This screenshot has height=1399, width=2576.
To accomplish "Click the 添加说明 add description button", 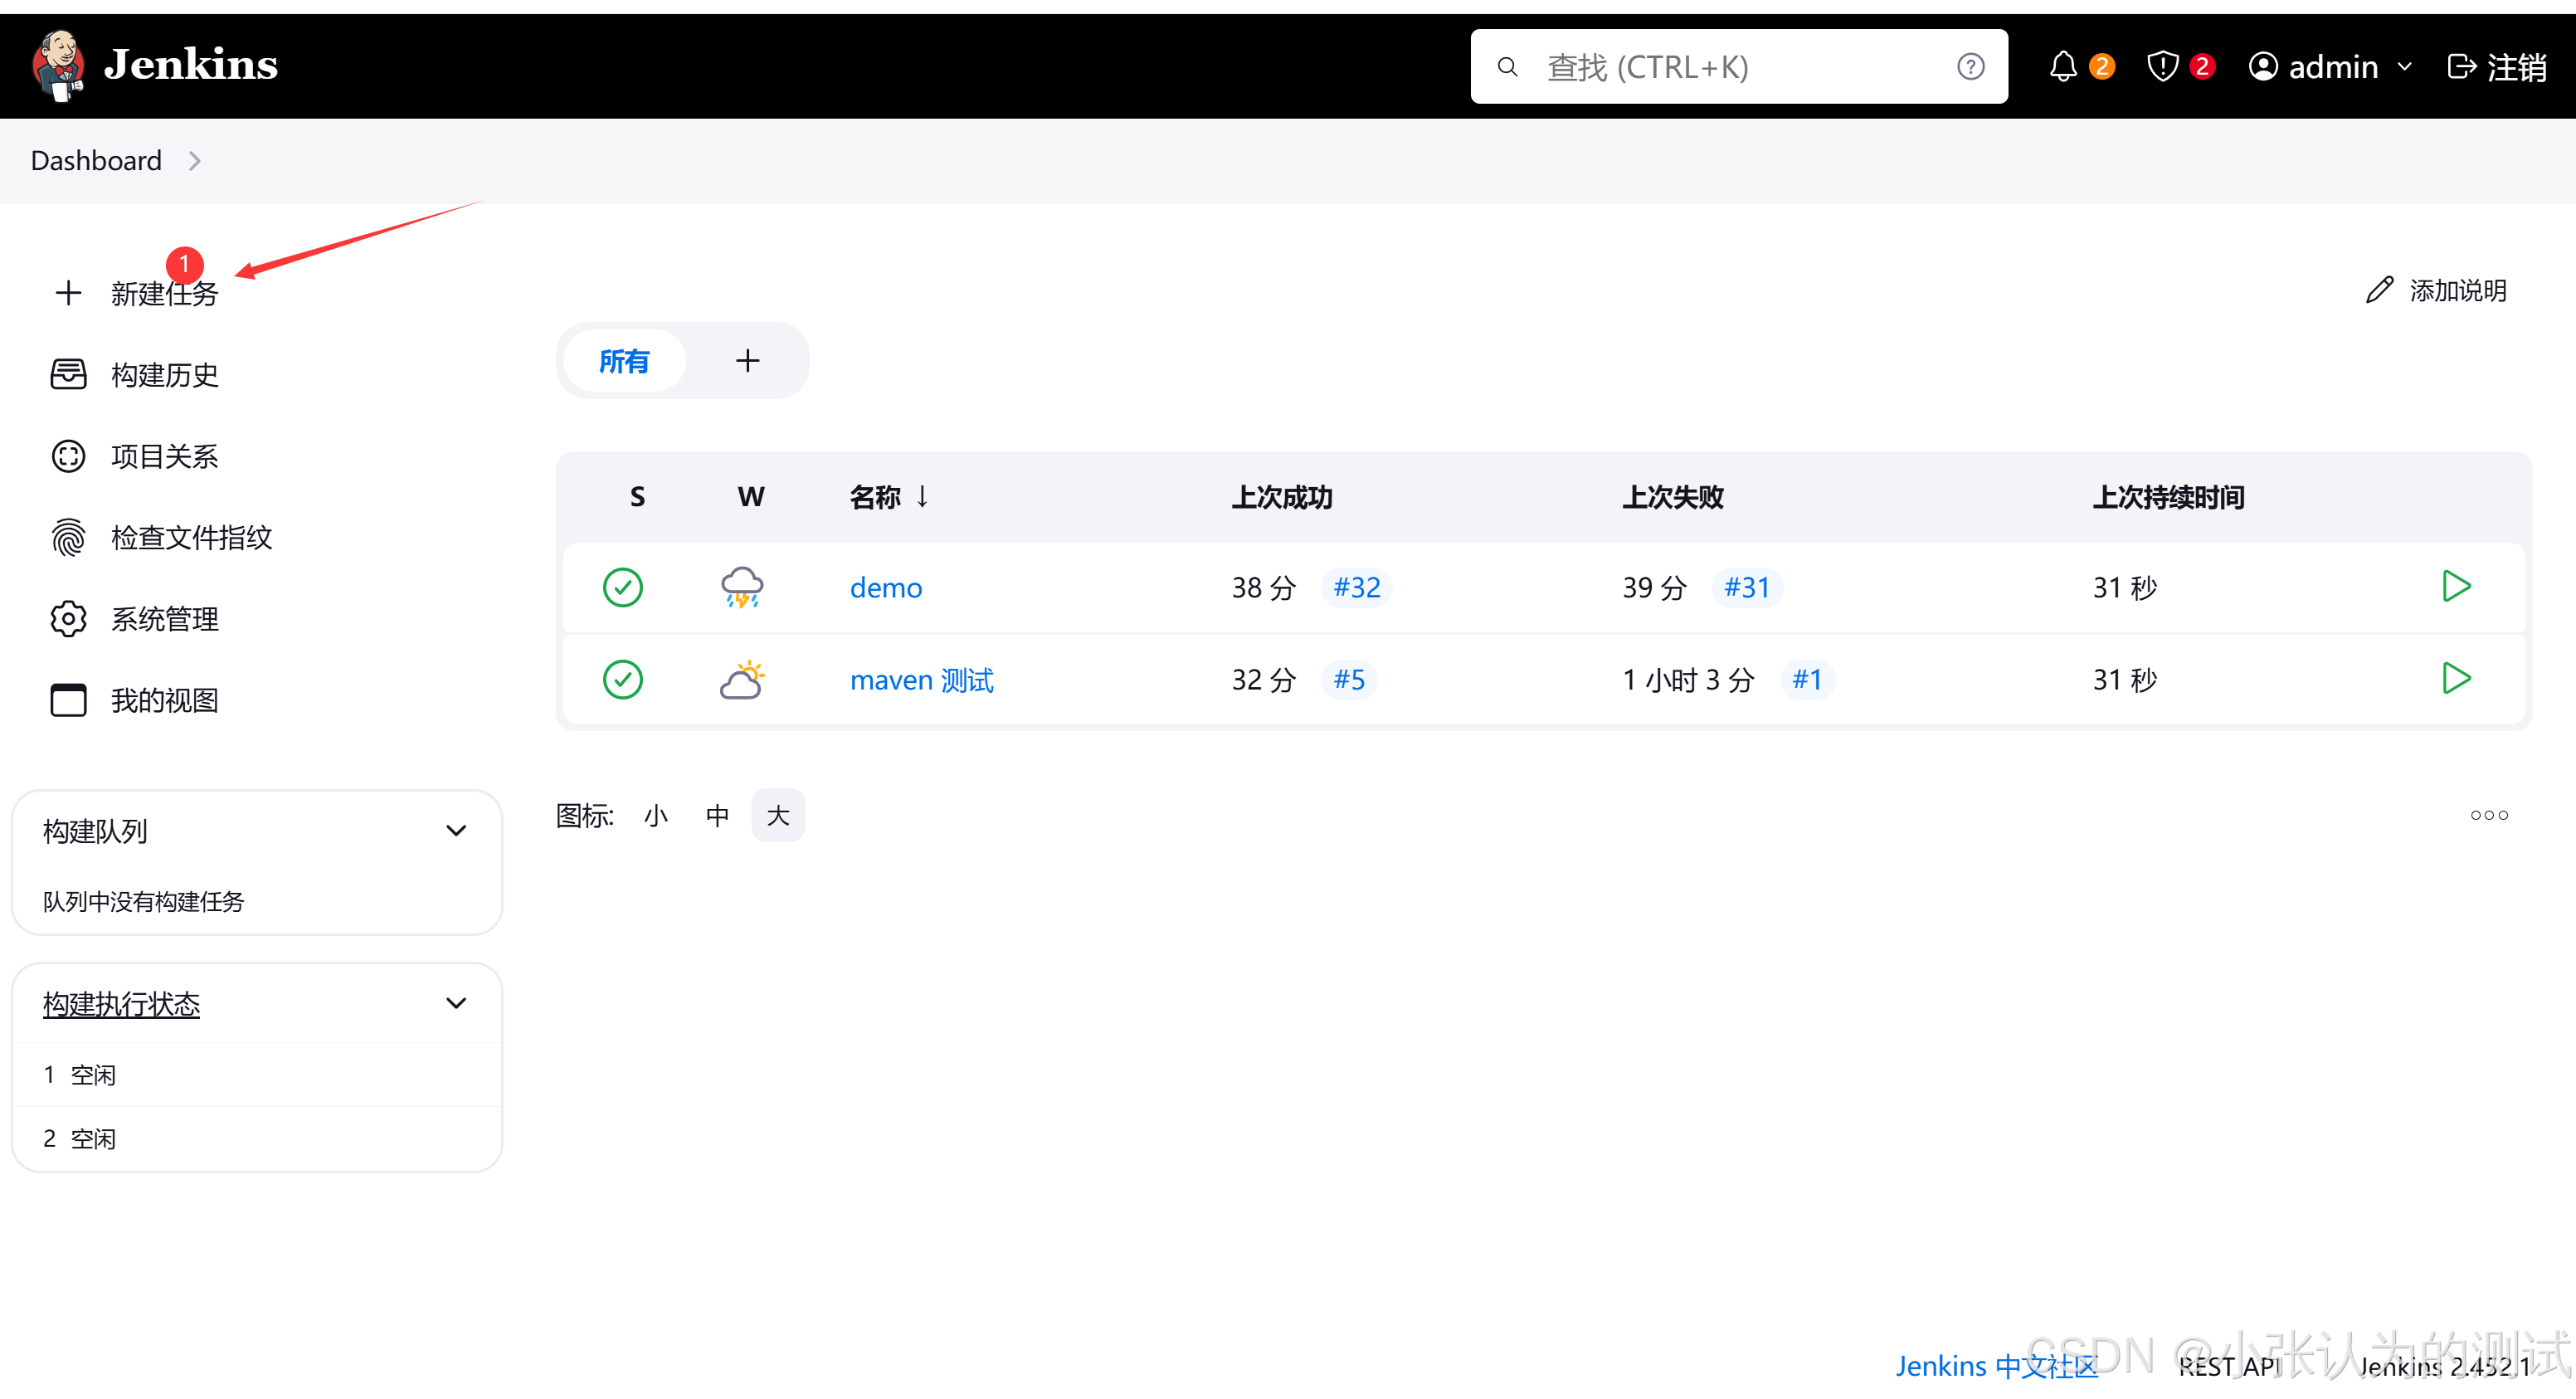I will coord(2436,291).
